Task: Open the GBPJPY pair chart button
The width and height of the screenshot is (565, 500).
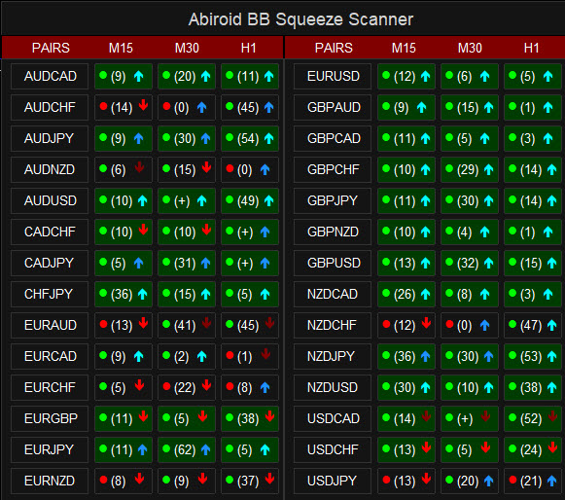Action: 333,200
